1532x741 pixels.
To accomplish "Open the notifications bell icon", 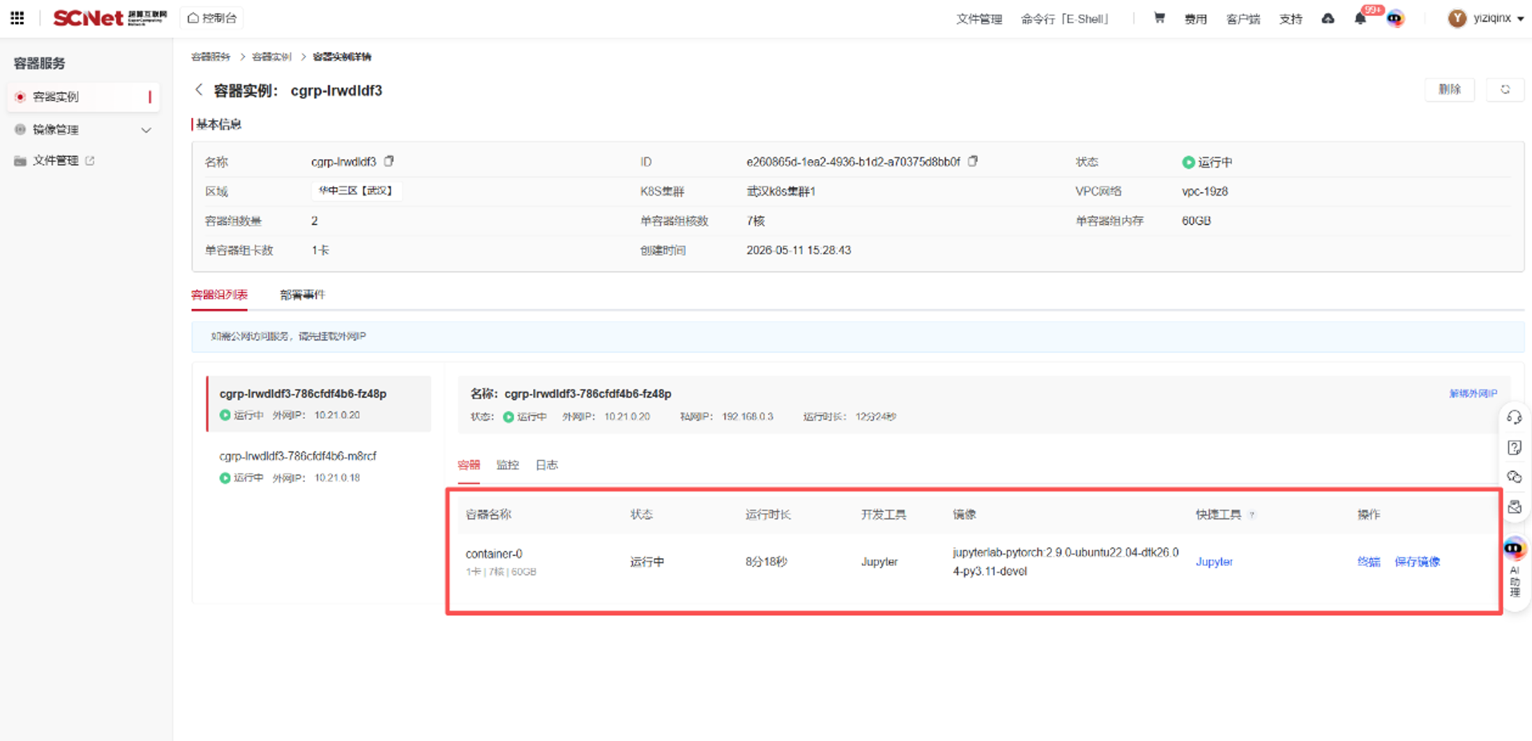I will (1360, 19).
